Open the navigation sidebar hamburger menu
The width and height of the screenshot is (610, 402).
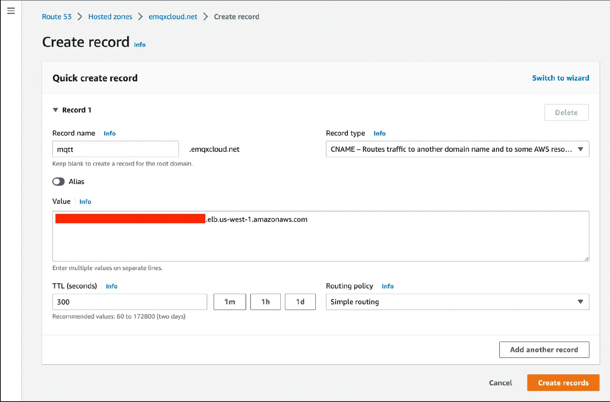pyautogui.click(x=11, y=11)
